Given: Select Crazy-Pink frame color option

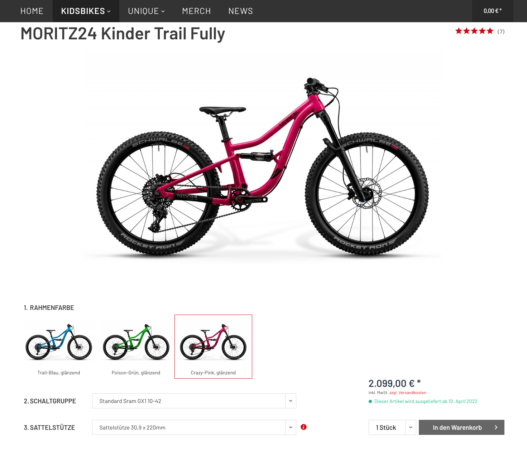Looking at the screenshot, I should 213,346.
